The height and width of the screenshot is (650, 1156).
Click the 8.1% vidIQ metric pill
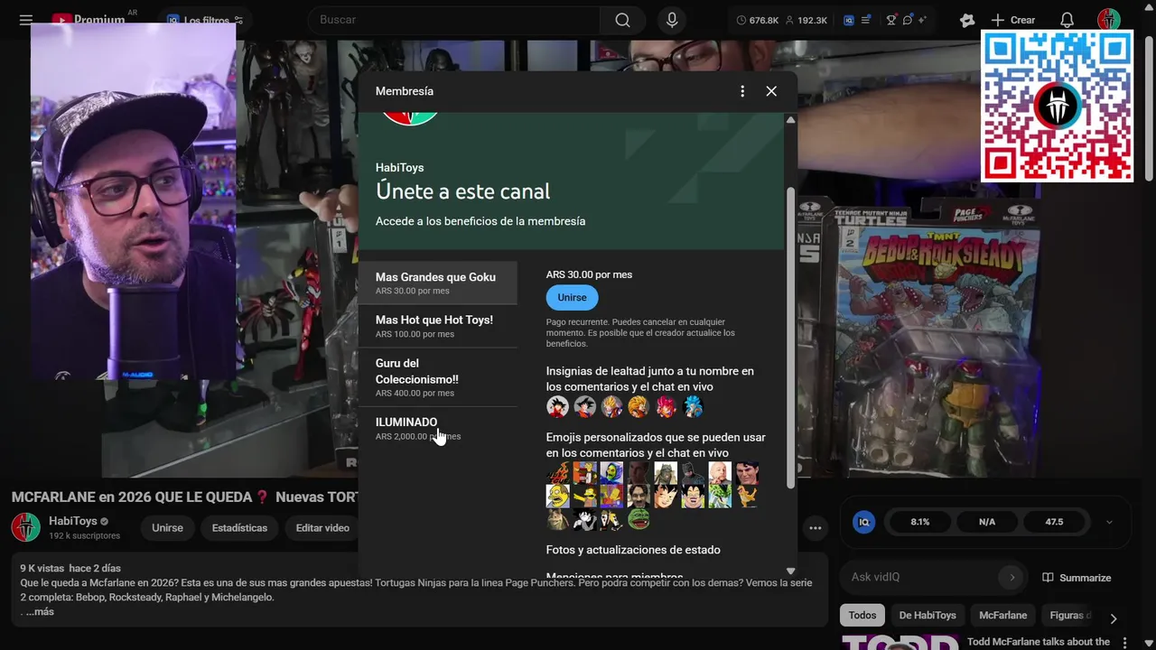pyautogui.click(x=920, y=522)
